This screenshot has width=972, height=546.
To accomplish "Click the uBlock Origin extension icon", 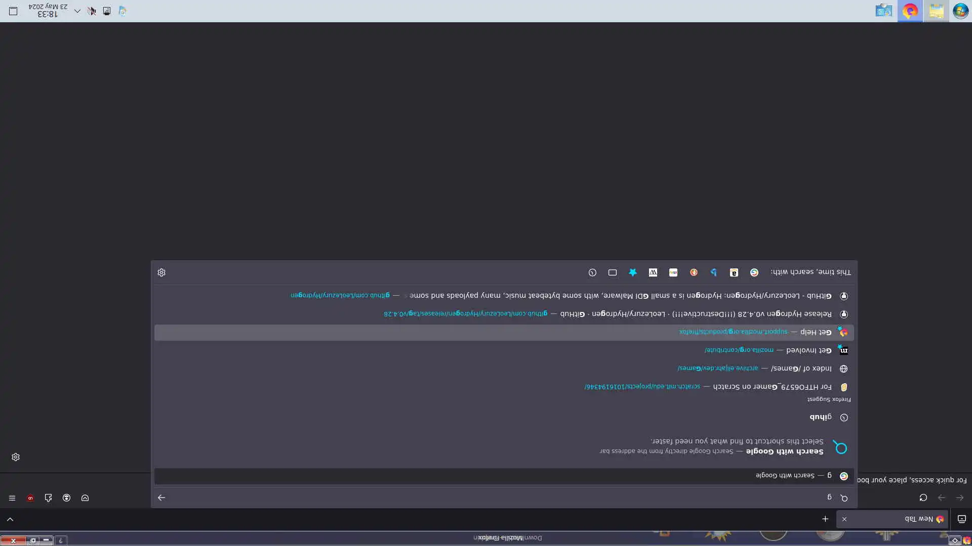I will point(30,498).
